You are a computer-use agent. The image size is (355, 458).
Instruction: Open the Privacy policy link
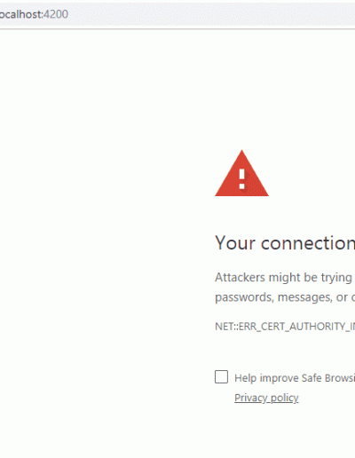pos(266,398)
